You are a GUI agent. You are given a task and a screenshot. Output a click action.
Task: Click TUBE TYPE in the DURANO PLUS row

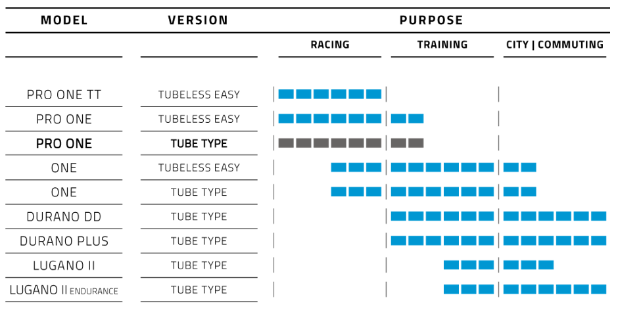[x=199, y=241]
